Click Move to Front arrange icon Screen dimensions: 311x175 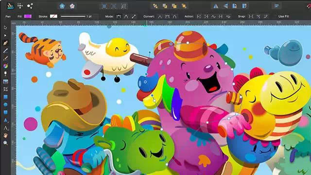184,6
